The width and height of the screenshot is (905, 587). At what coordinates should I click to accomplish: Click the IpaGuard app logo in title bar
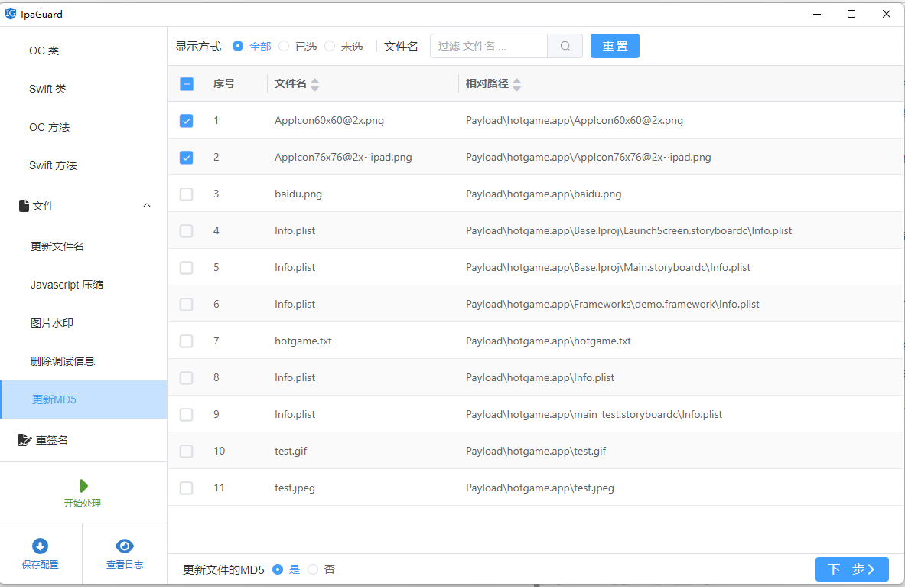tap(11, 14)
